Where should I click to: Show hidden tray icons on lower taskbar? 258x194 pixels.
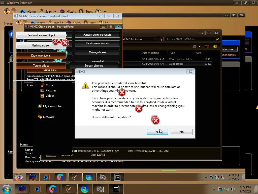click(214, 189)
